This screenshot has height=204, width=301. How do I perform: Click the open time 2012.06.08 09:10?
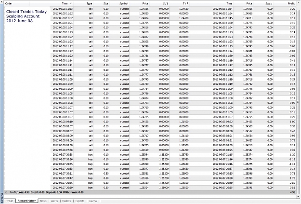tap(63, 122)
